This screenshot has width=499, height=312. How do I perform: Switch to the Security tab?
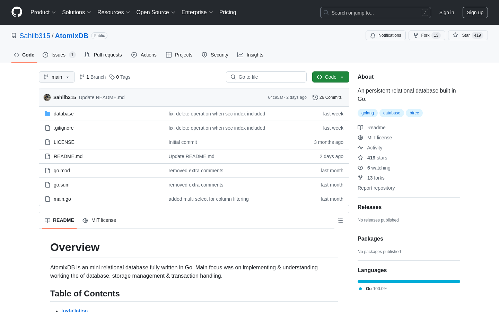pyautogui.click(x=215, y=55)
